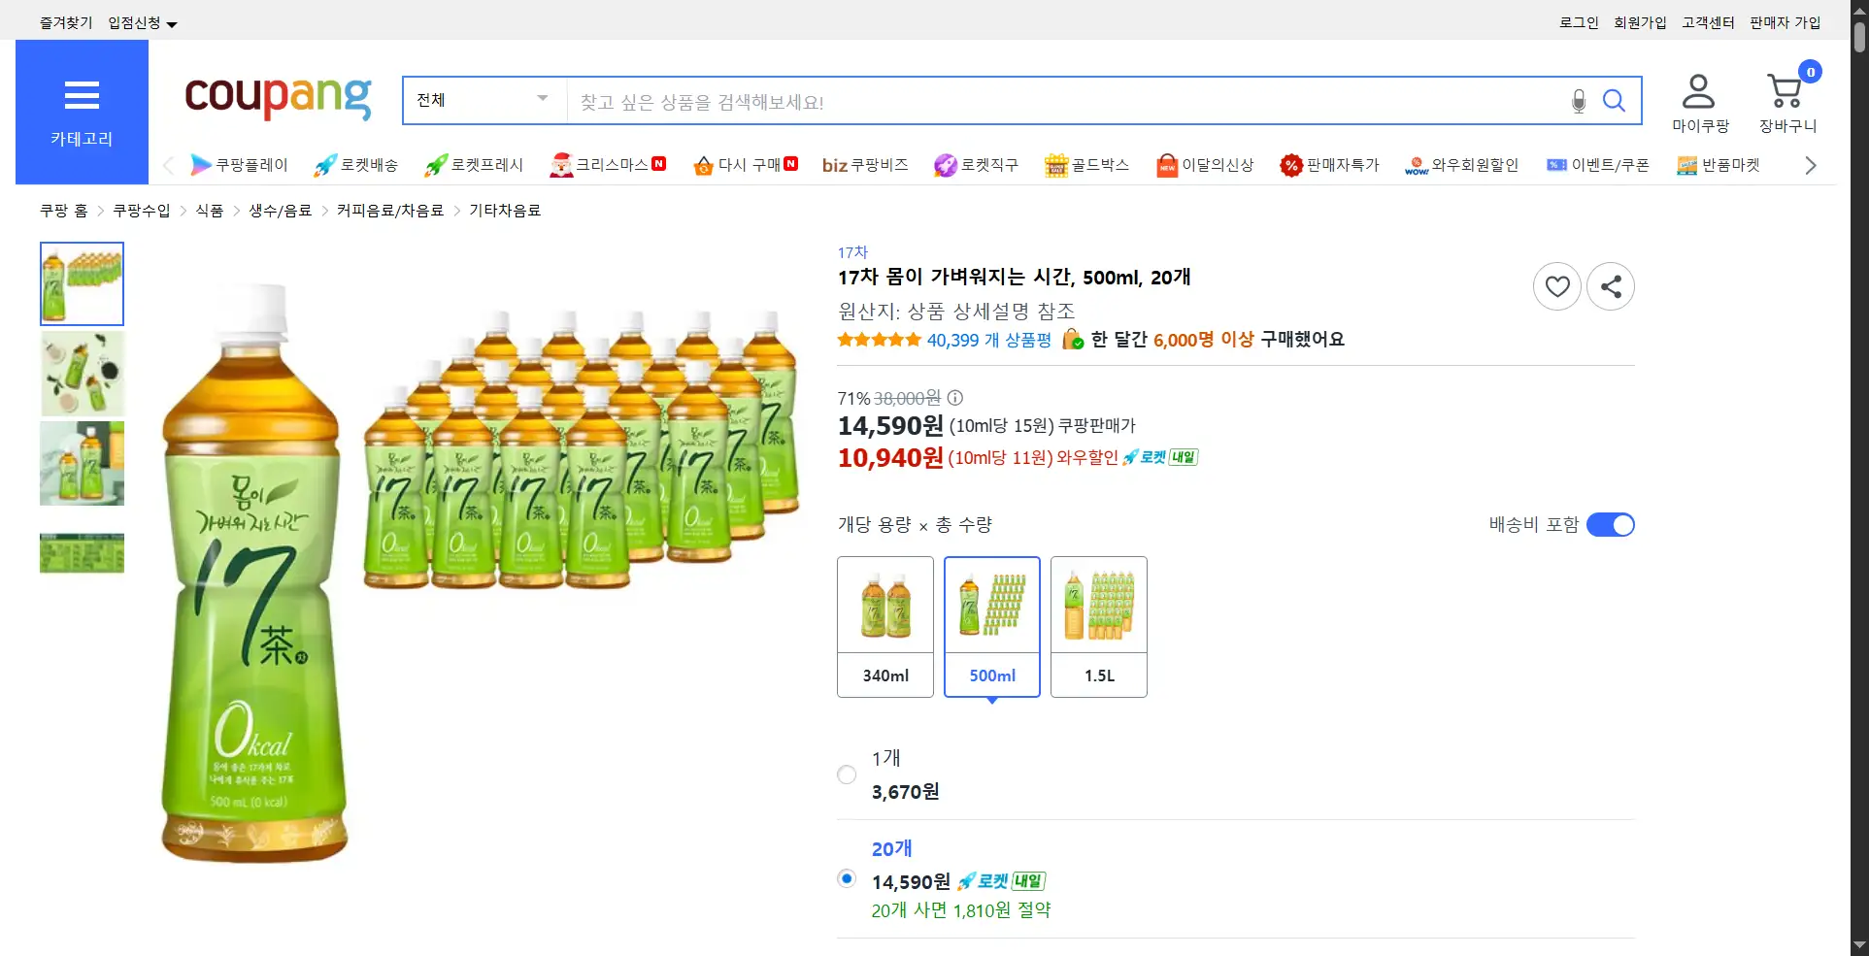Open the 골드박스 menu item
1869x956 pixels.
(x=1086, y=165)
